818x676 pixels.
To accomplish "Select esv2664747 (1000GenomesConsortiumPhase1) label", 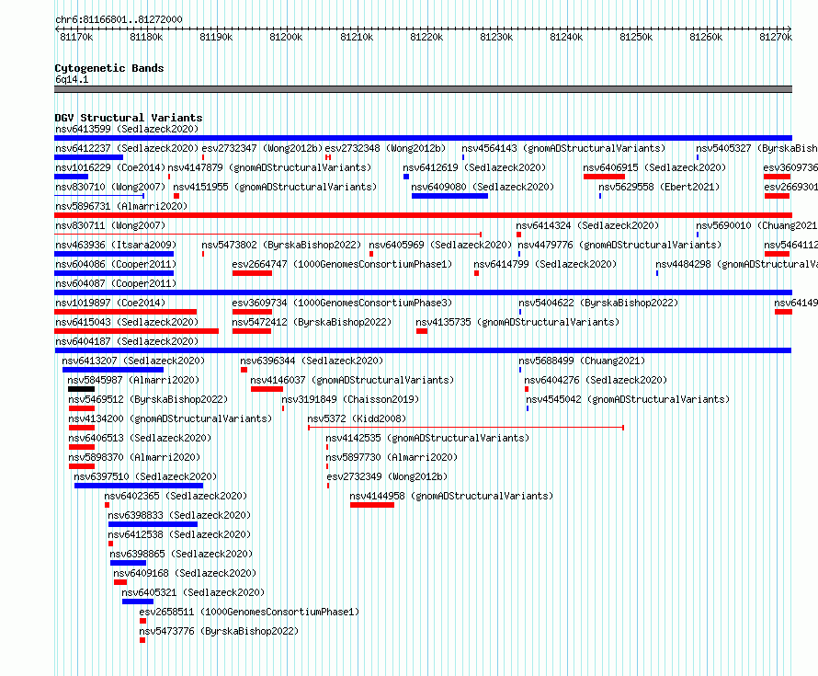I will (x=342, y=264).
